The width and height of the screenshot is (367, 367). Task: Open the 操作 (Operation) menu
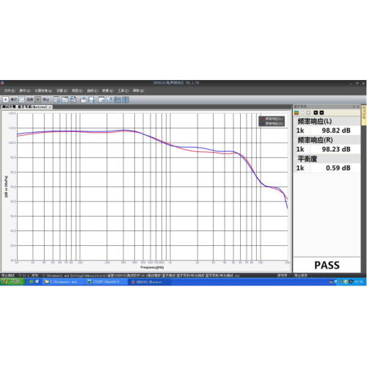coord(25,91)
